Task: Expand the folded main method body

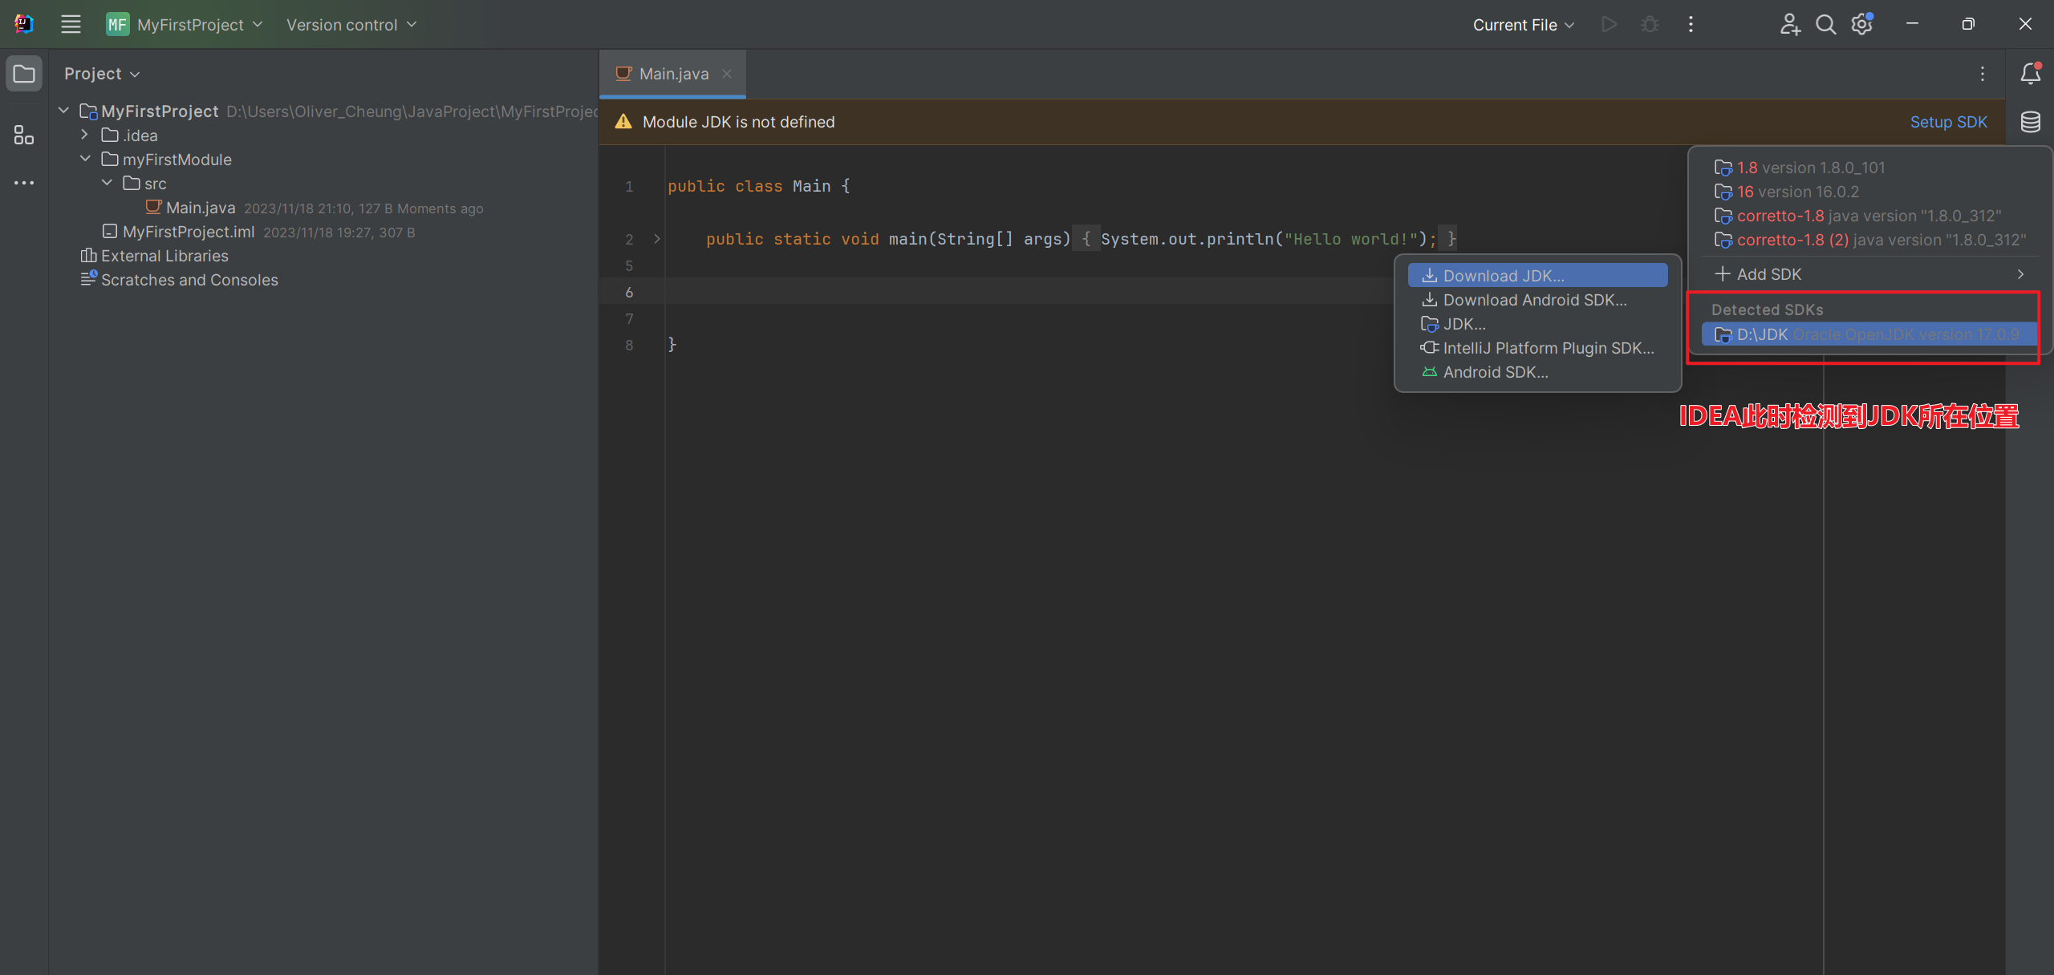Action: click(657, 239)
